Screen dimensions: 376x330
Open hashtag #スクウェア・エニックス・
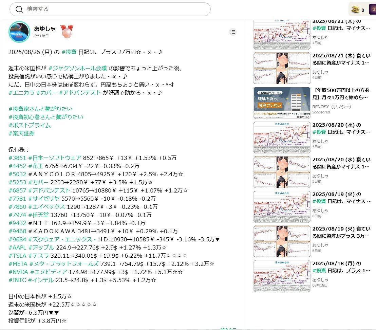click(x=62, y=240)
